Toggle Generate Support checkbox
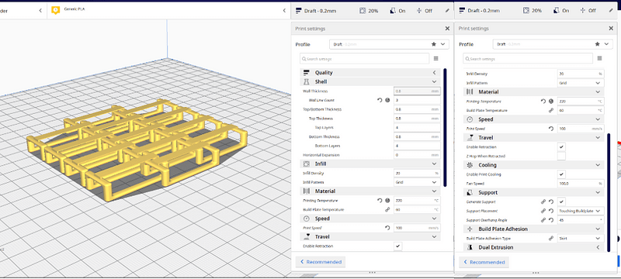The width and height of the screenshot is (621, 279). coord(561,201)
